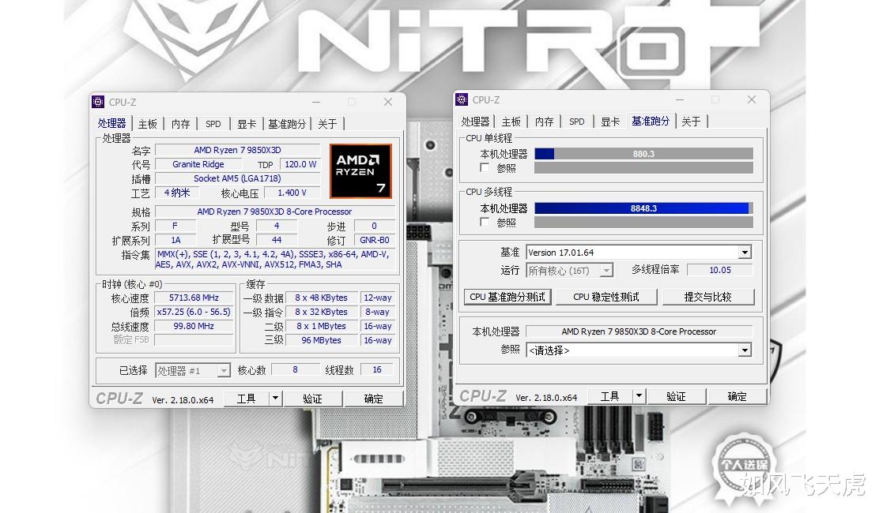879x513 pixels.
Task: Click the 工艺 4 纳米 value
Action: point(176,193)
